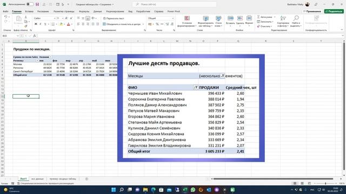
Task: Click the Font Color letter A icon
Action: 69,24
